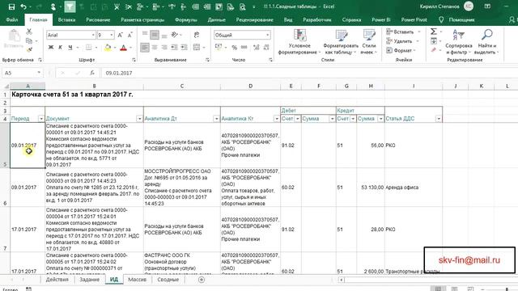Open the Аналитика Кт filter dropdown
Viewport: 518px width, 291px height.
[277, 119]
